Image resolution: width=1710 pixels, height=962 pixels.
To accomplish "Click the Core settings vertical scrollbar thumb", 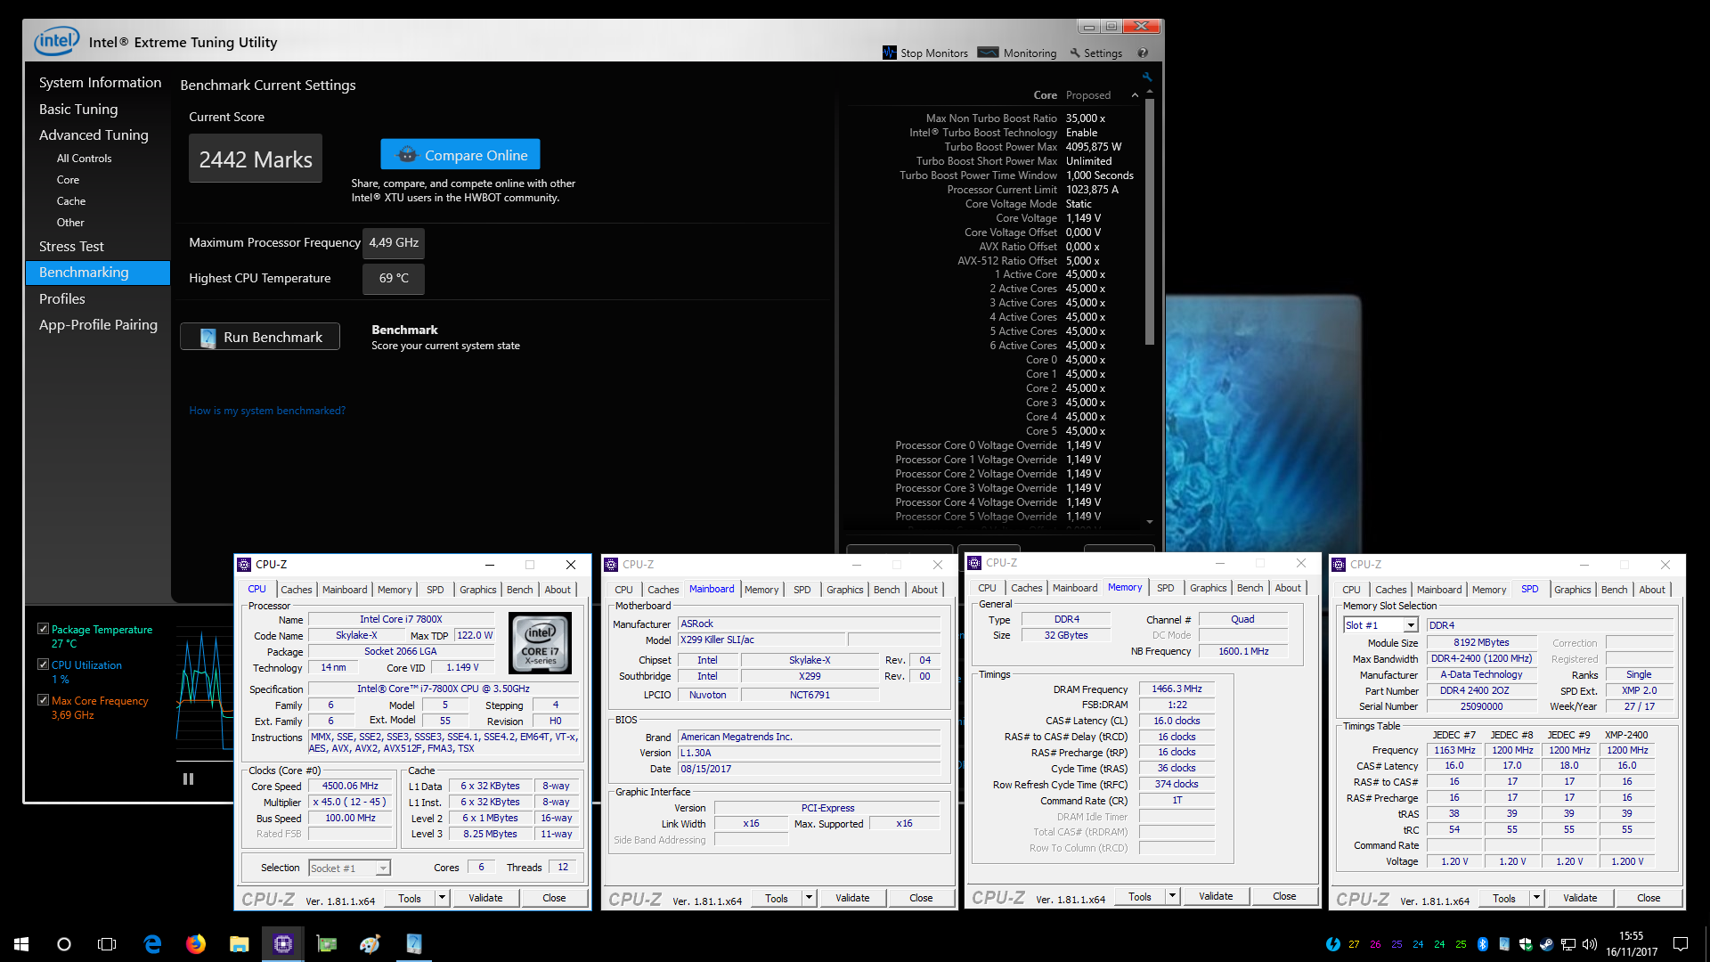I will (x=1150, y=222).
